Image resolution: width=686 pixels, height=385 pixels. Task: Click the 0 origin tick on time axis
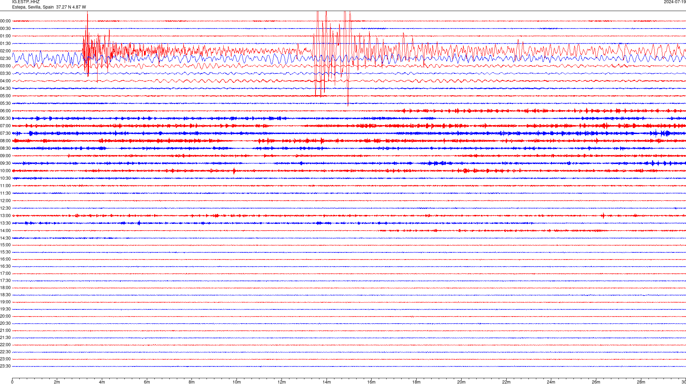pos(12,382)
